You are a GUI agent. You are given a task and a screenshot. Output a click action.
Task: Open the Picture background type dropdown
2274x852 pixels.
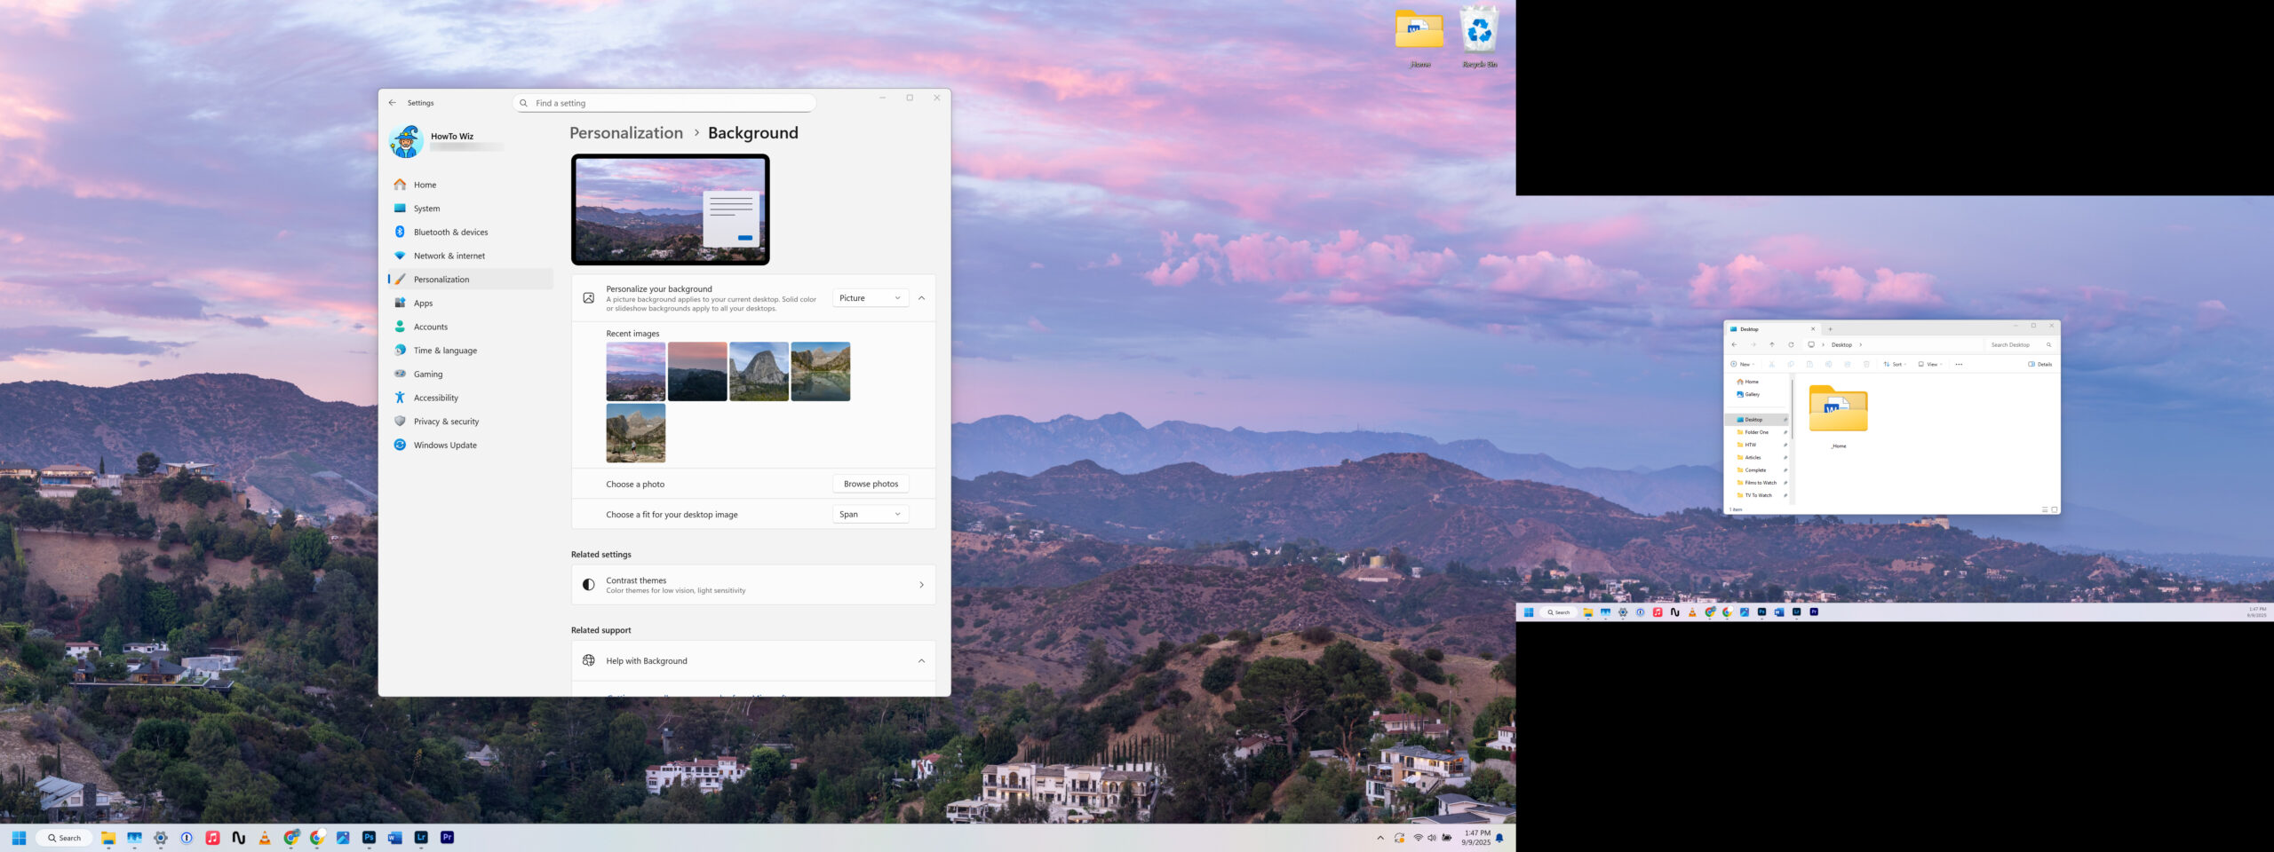[x=870, y=298]
